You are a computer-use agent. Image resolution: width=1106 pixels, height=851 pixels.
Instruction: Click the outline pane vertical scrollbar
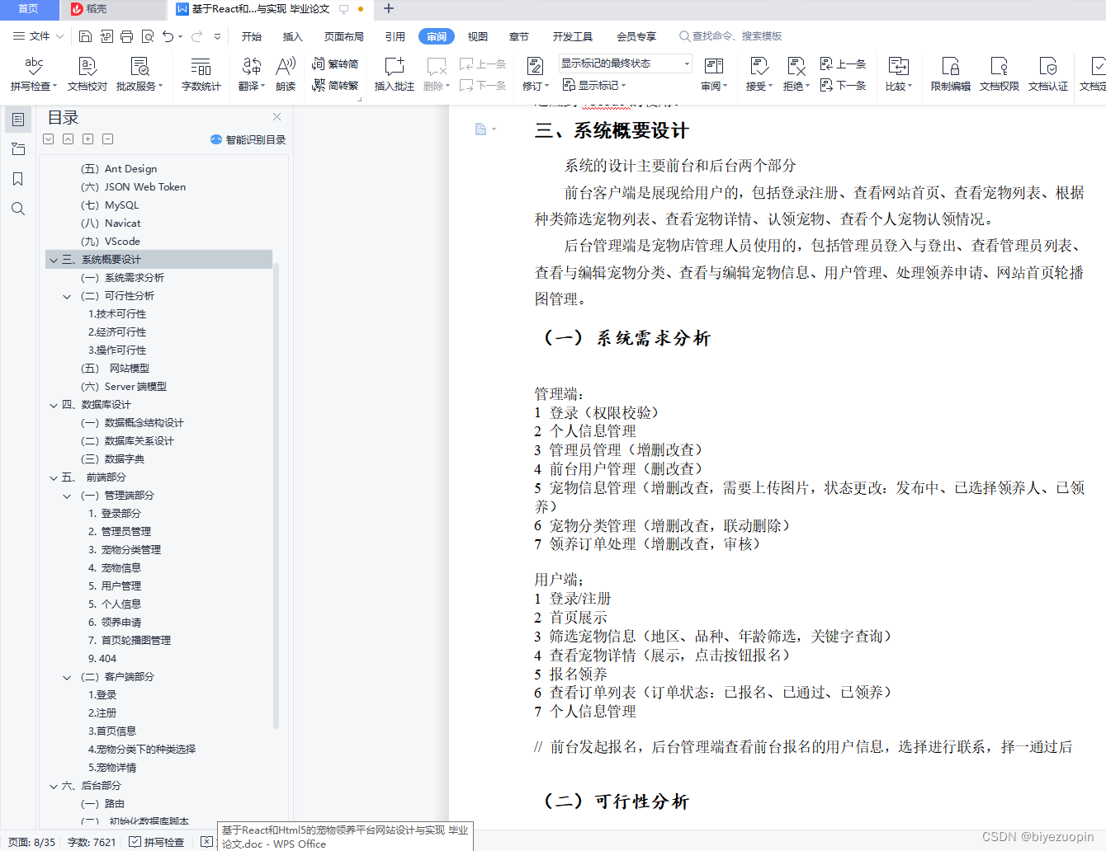(x=276, y=495)
